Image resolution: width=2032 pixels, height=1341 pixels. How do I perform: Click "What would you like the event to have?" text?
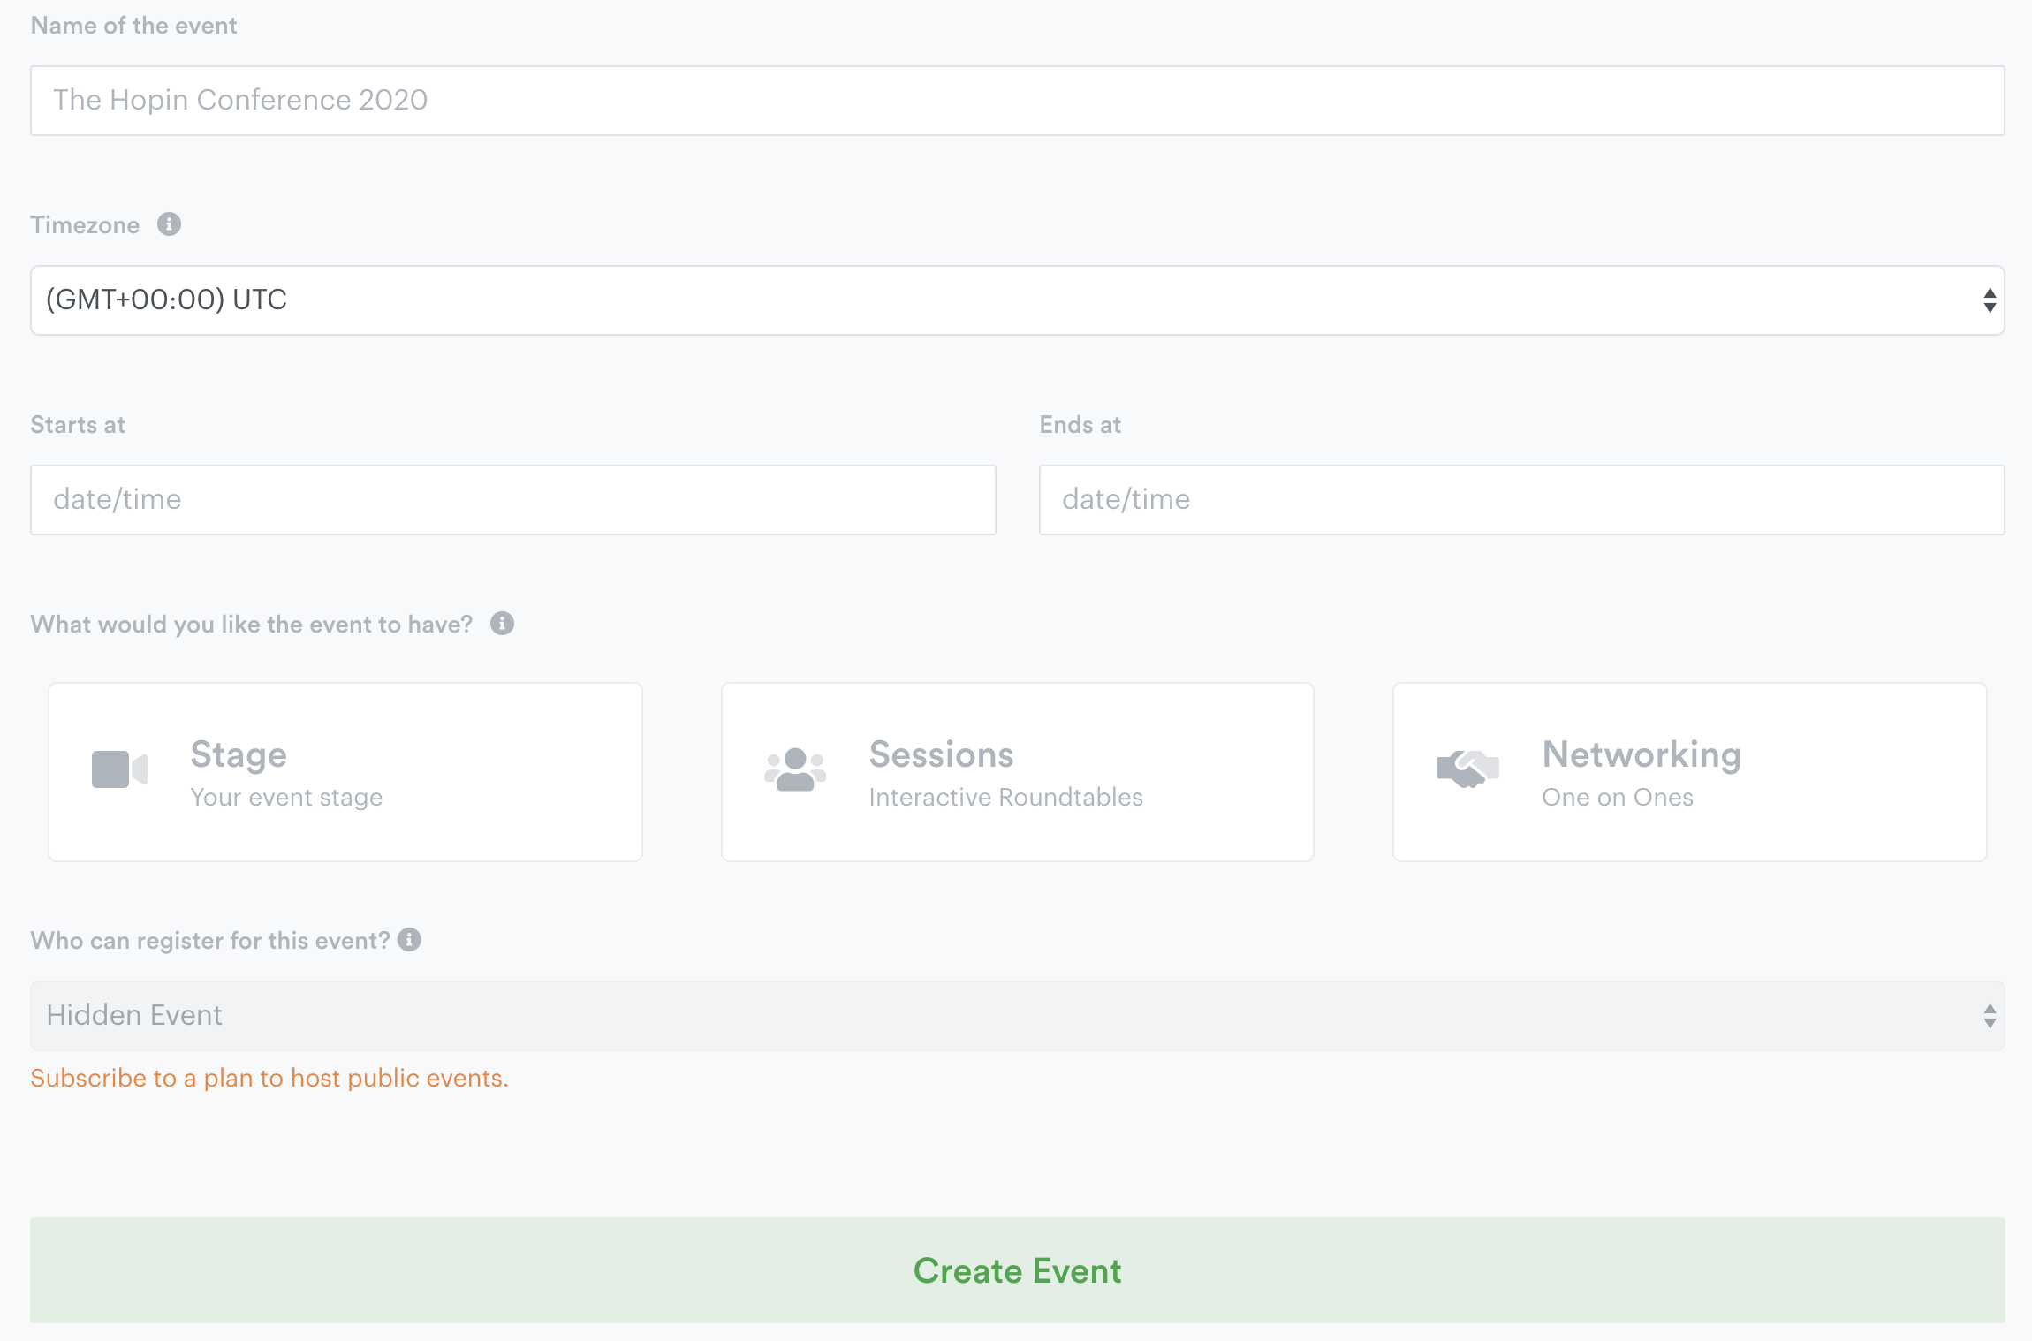coord(252,625)
